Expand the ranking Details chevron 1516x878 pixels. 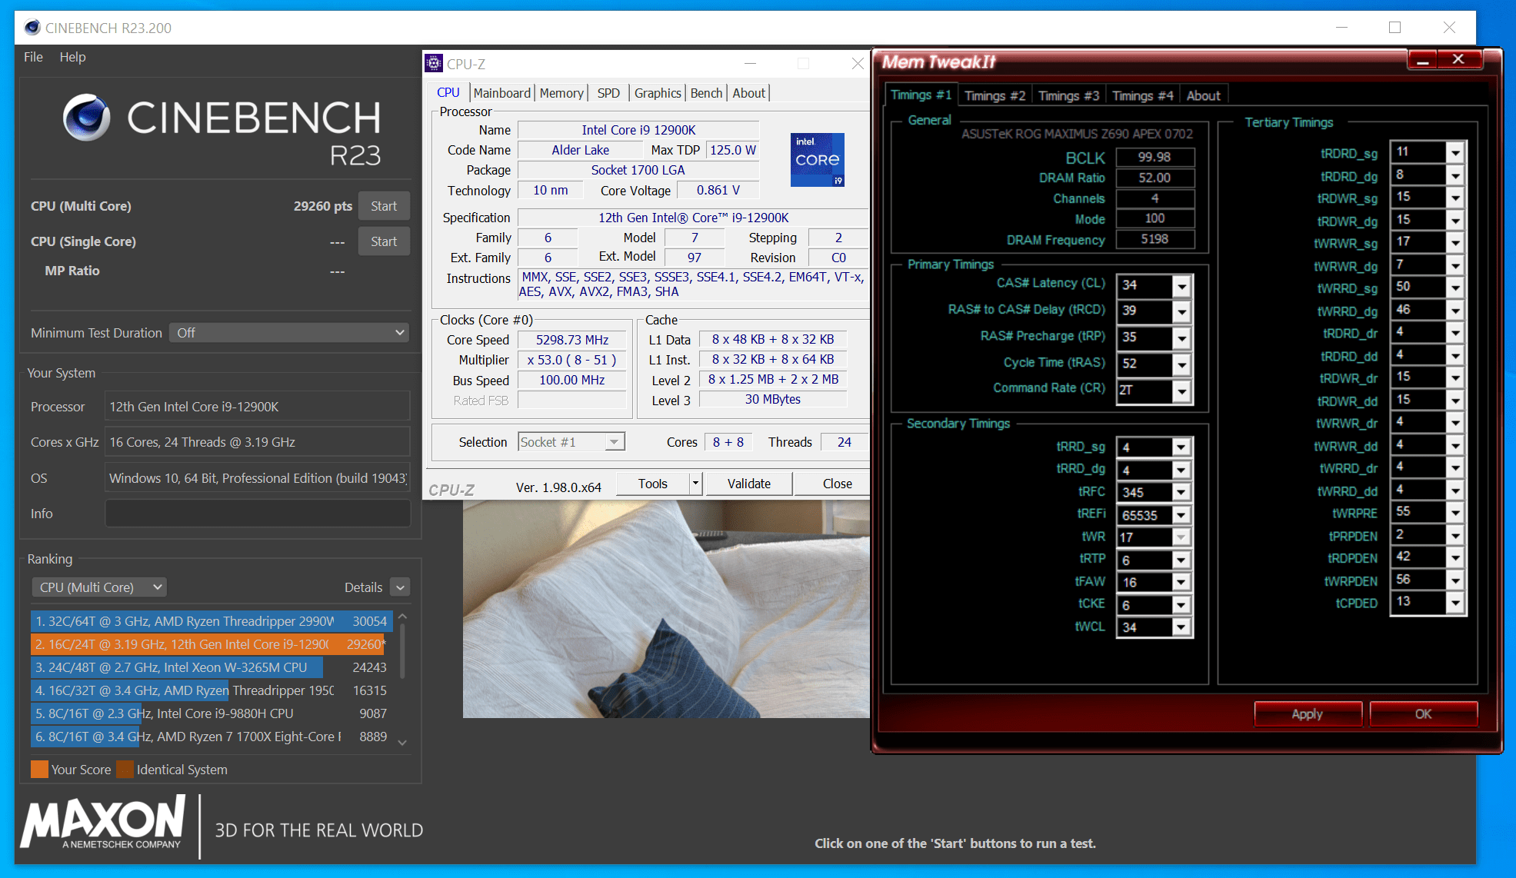point(400,587)
